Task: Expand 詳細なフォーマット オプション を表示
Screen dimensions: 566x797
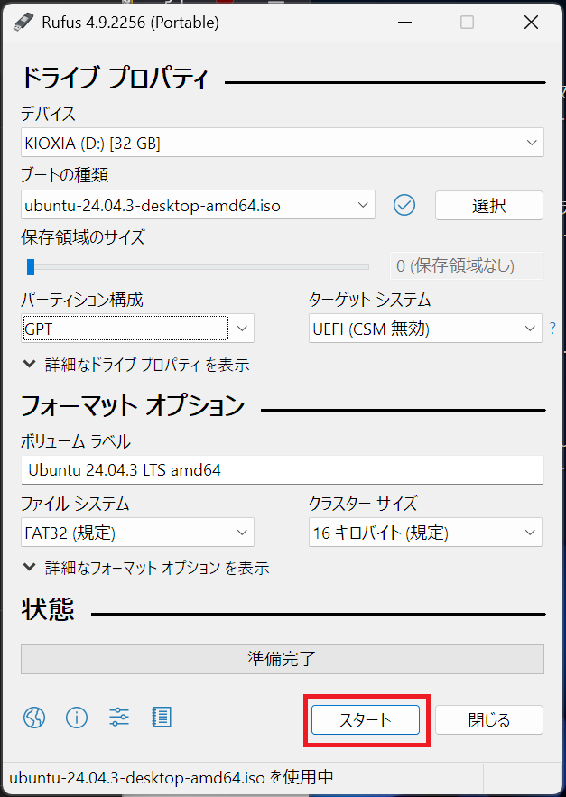Action: 146,567
